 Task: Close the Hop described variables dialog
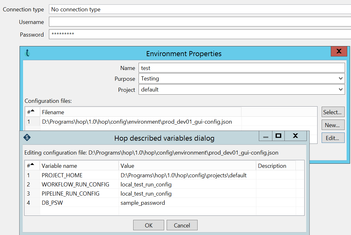coord(295,136)
